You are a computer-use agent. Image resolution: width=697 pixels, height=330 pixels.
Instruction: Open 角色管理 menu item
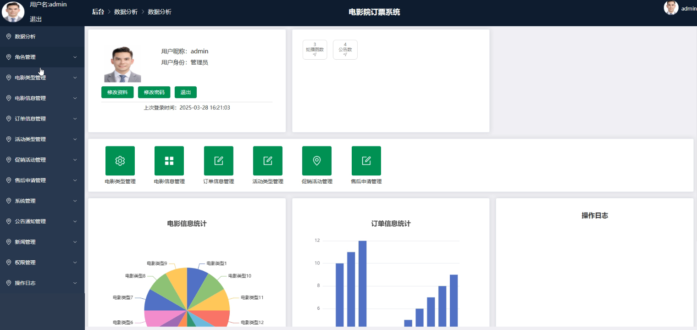pos(42,57)
